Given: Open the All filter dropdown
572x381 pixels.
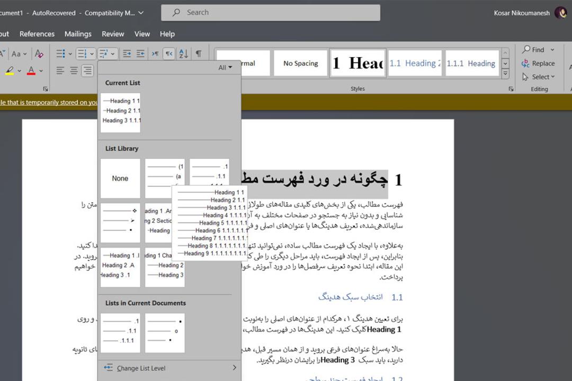Looking at the screenshot, I should [x=225, y=67].
